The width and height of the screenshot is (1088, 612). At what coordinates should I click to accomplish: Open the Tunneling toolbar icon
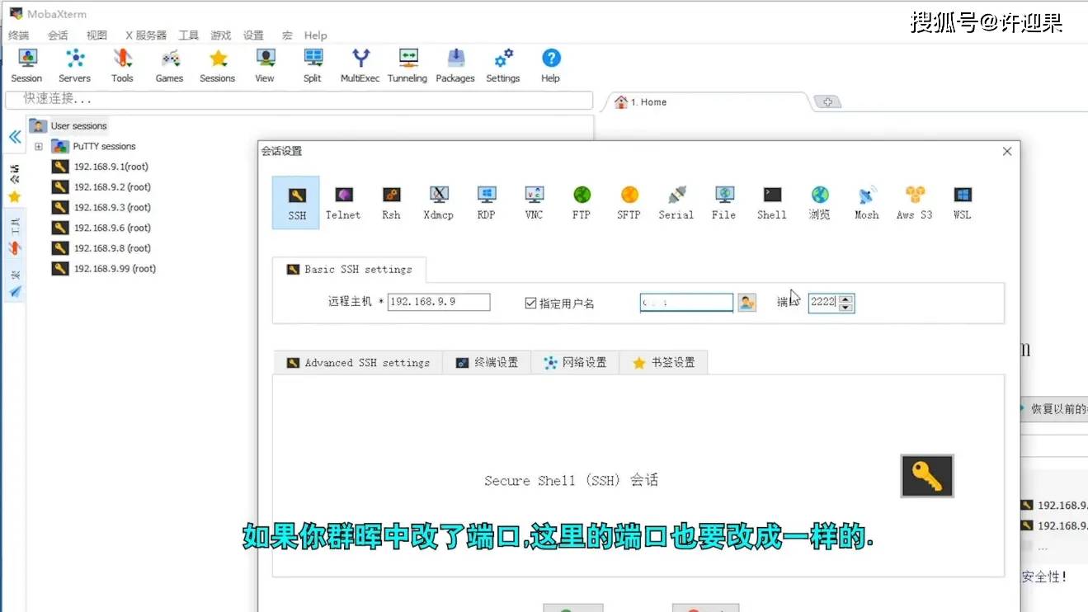click(407, 65)
